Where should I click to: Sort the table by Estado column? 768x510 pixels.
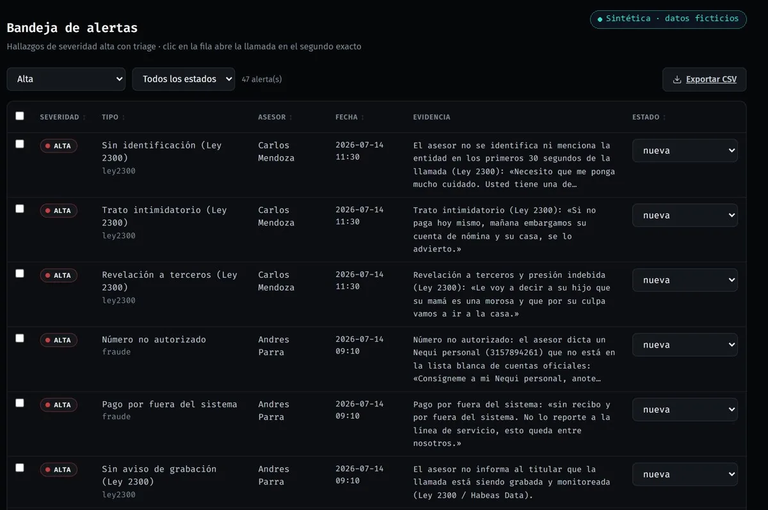pos(649,117)
